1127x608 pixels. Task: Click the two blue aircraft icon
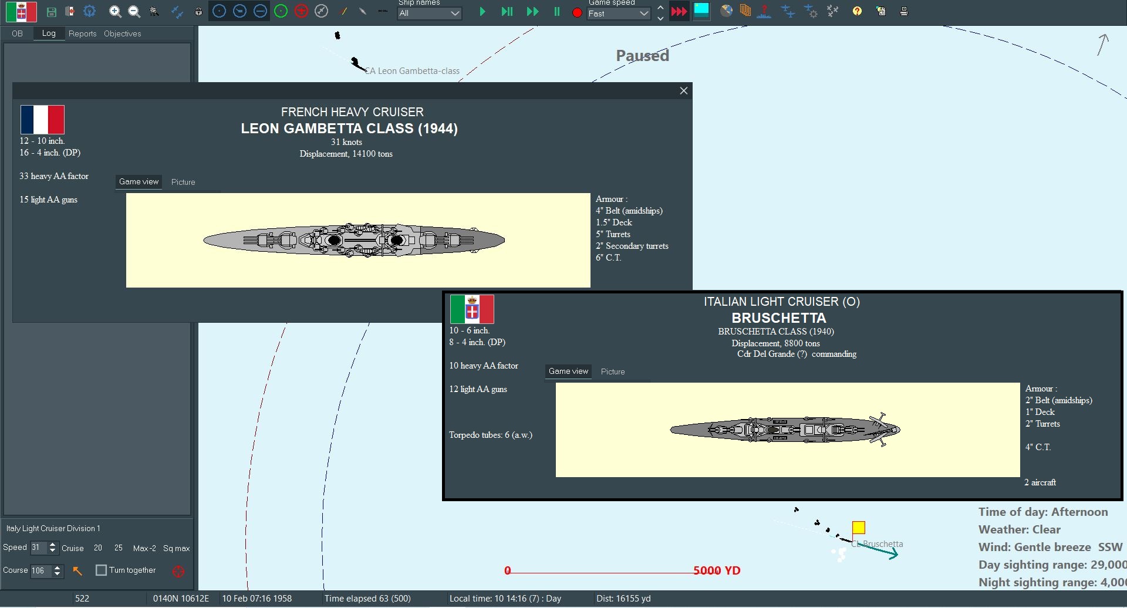tap(788, 11)
